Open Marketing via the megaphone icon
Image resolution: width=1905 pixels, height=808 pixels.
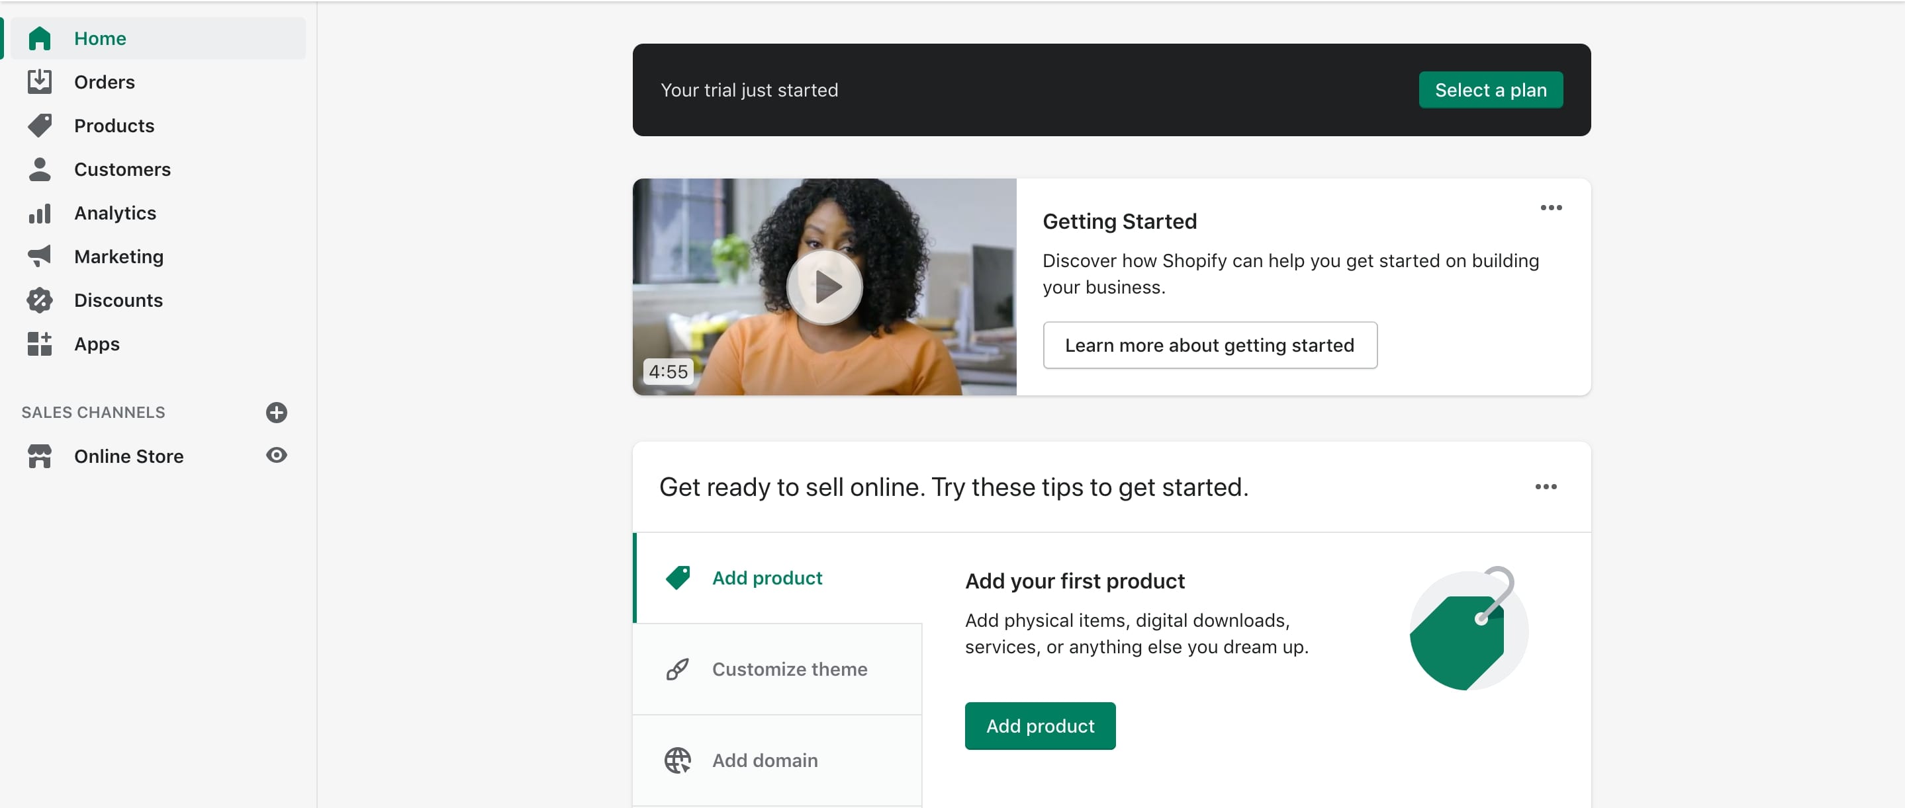39,257
